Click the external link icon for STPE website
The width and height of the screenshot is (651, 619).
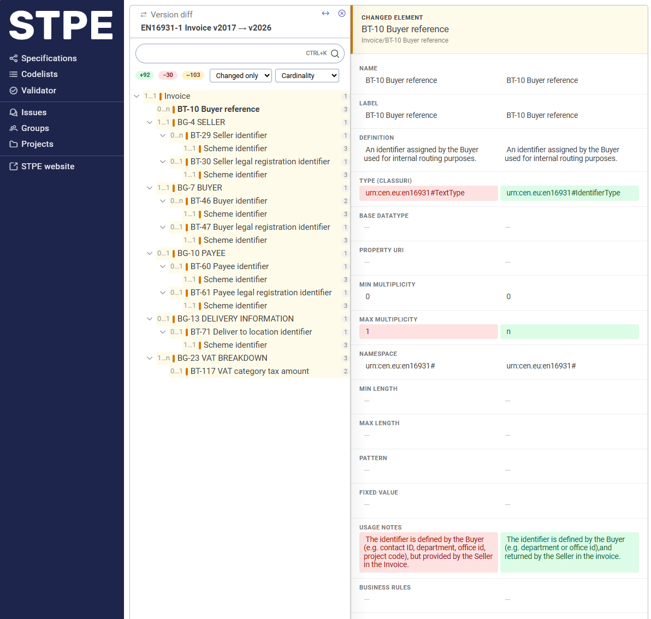point(14,166)
